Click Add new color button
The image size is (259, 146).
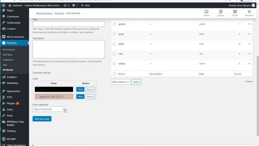click(42, 119)
